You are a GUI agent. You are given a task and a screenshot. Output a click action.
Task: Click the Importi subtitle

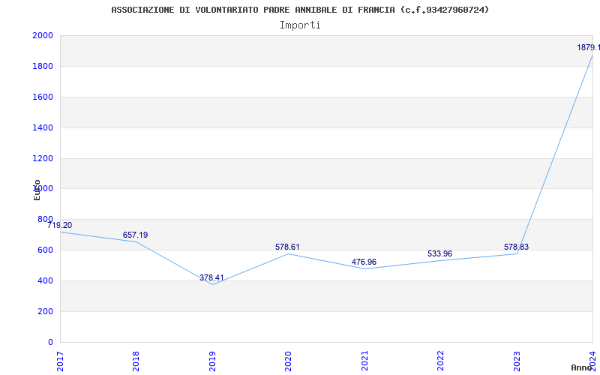300,25
